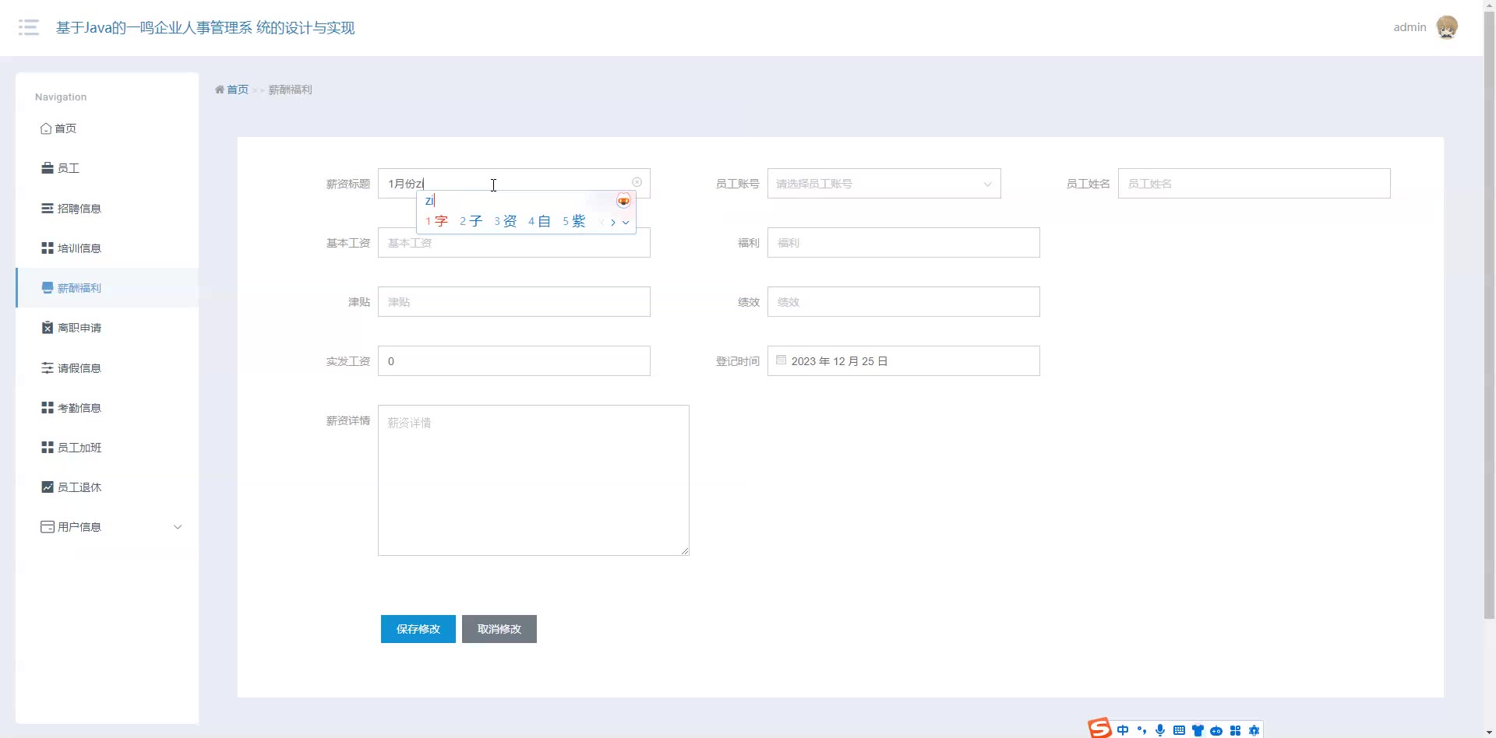Open 请假信息 menu item
Screen dimensions: 1496x738
(x=108, y=368)
